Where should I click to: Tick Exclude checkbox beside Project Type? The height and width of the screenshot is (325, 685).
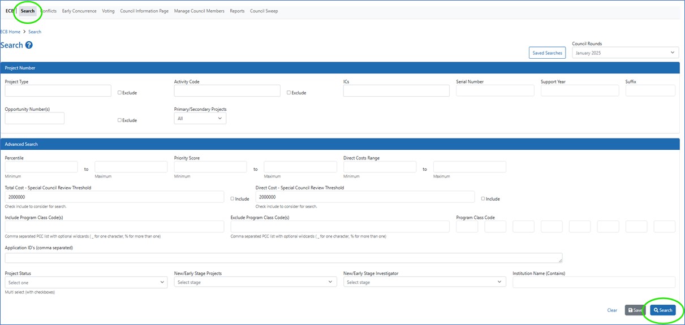click(x=119, y=93)
